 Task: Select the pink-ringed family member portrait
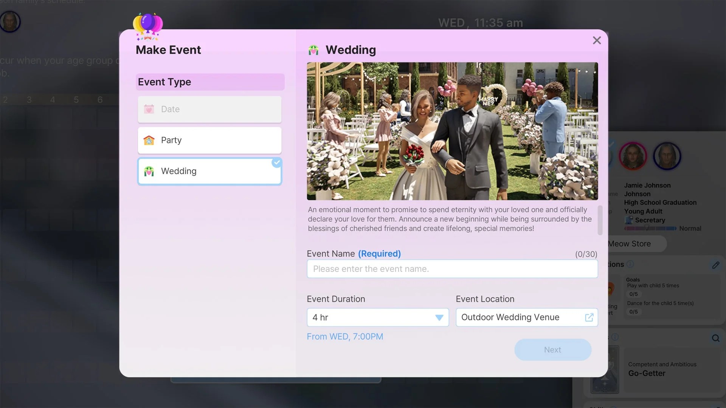[633, 156]
